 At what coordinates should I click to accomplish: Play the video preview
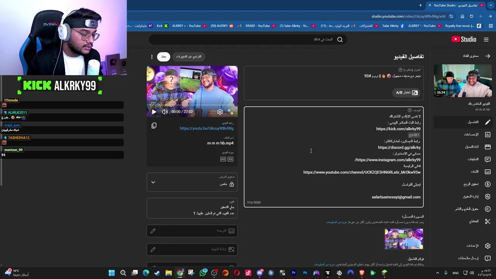[x=154, y=112]
